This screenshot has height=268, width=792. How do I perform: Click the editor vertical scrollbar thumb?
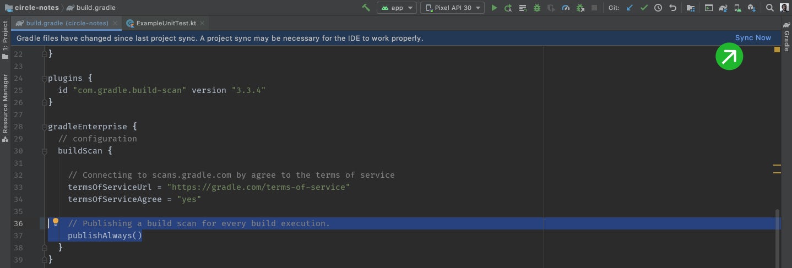pos(777,238)
